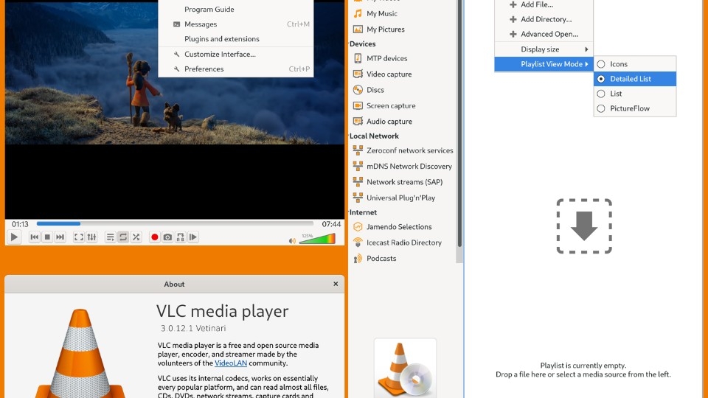Open extended settings equalizer icon
Viewport: 708px width, 398px height.
91,237
